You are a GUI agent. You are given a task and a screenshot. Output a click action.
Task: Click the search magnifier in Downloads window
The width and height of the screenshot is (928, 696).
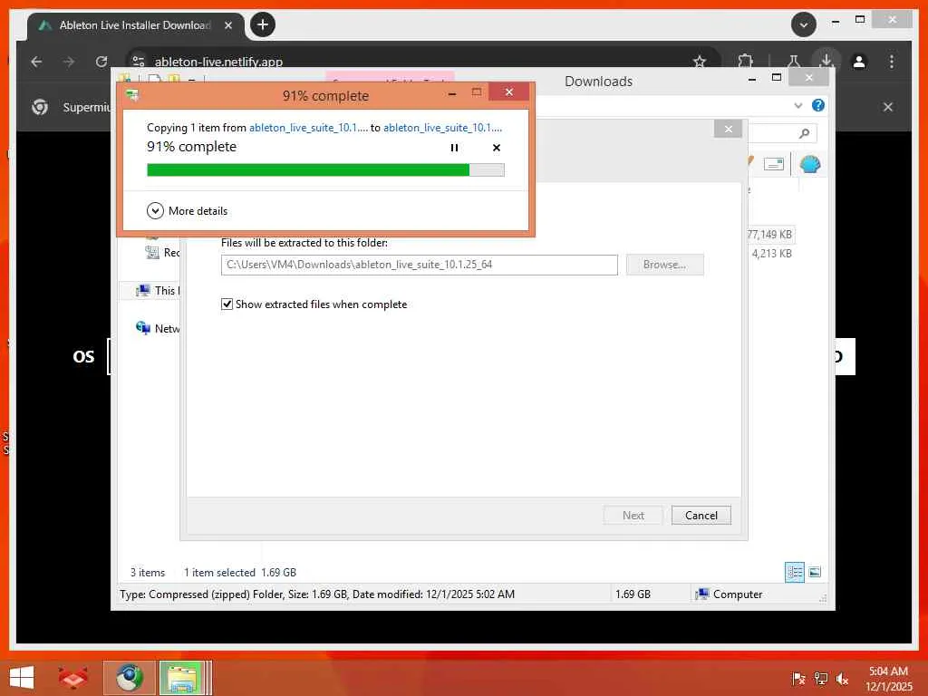click(804, 133)
